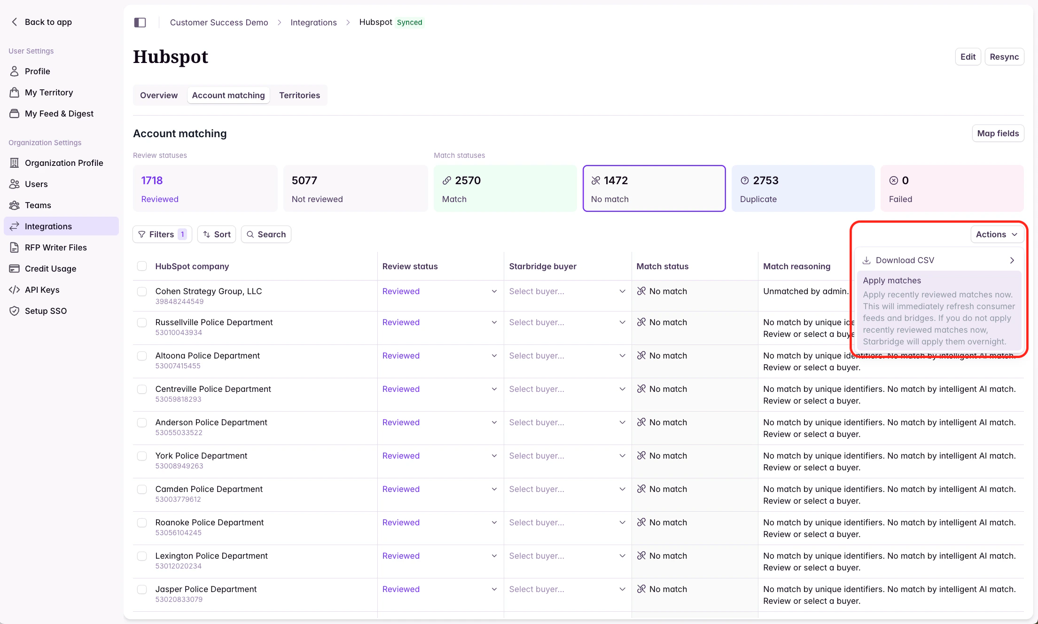Switch to the Territories tab
The height and width of the screenshot is (624, 1038).
point(299,95)
